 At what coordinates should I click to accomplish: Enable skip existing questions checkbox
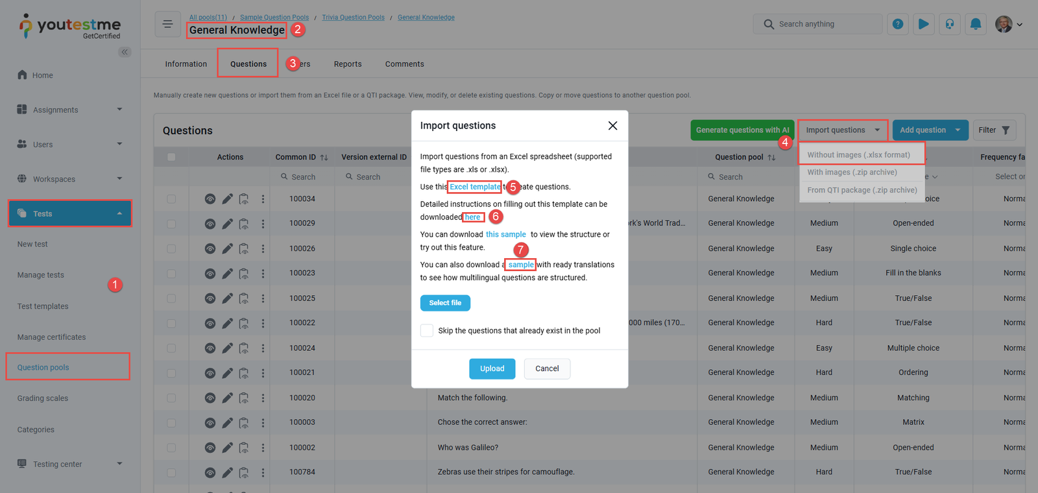[x=427, y=331]
